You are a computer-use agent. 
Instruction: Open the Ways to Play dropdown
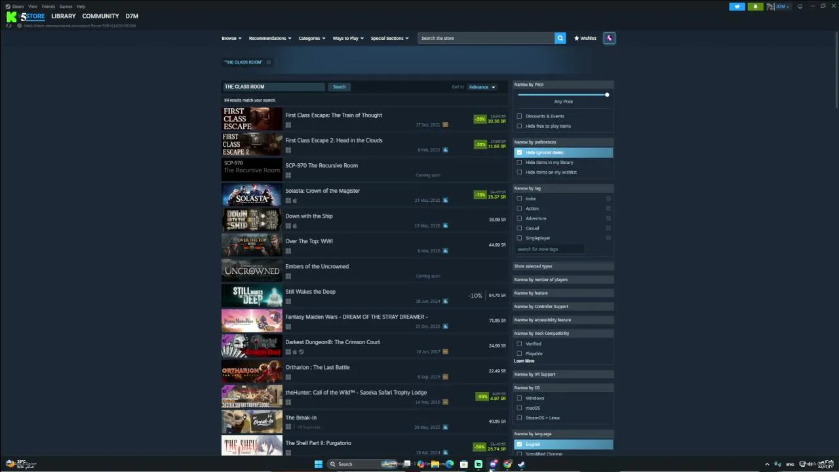coord(348,38)
